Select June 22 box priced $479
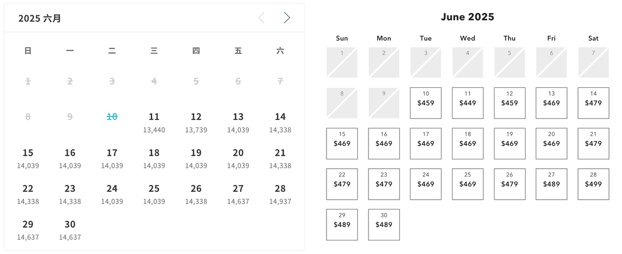 [x=342, y=184]
